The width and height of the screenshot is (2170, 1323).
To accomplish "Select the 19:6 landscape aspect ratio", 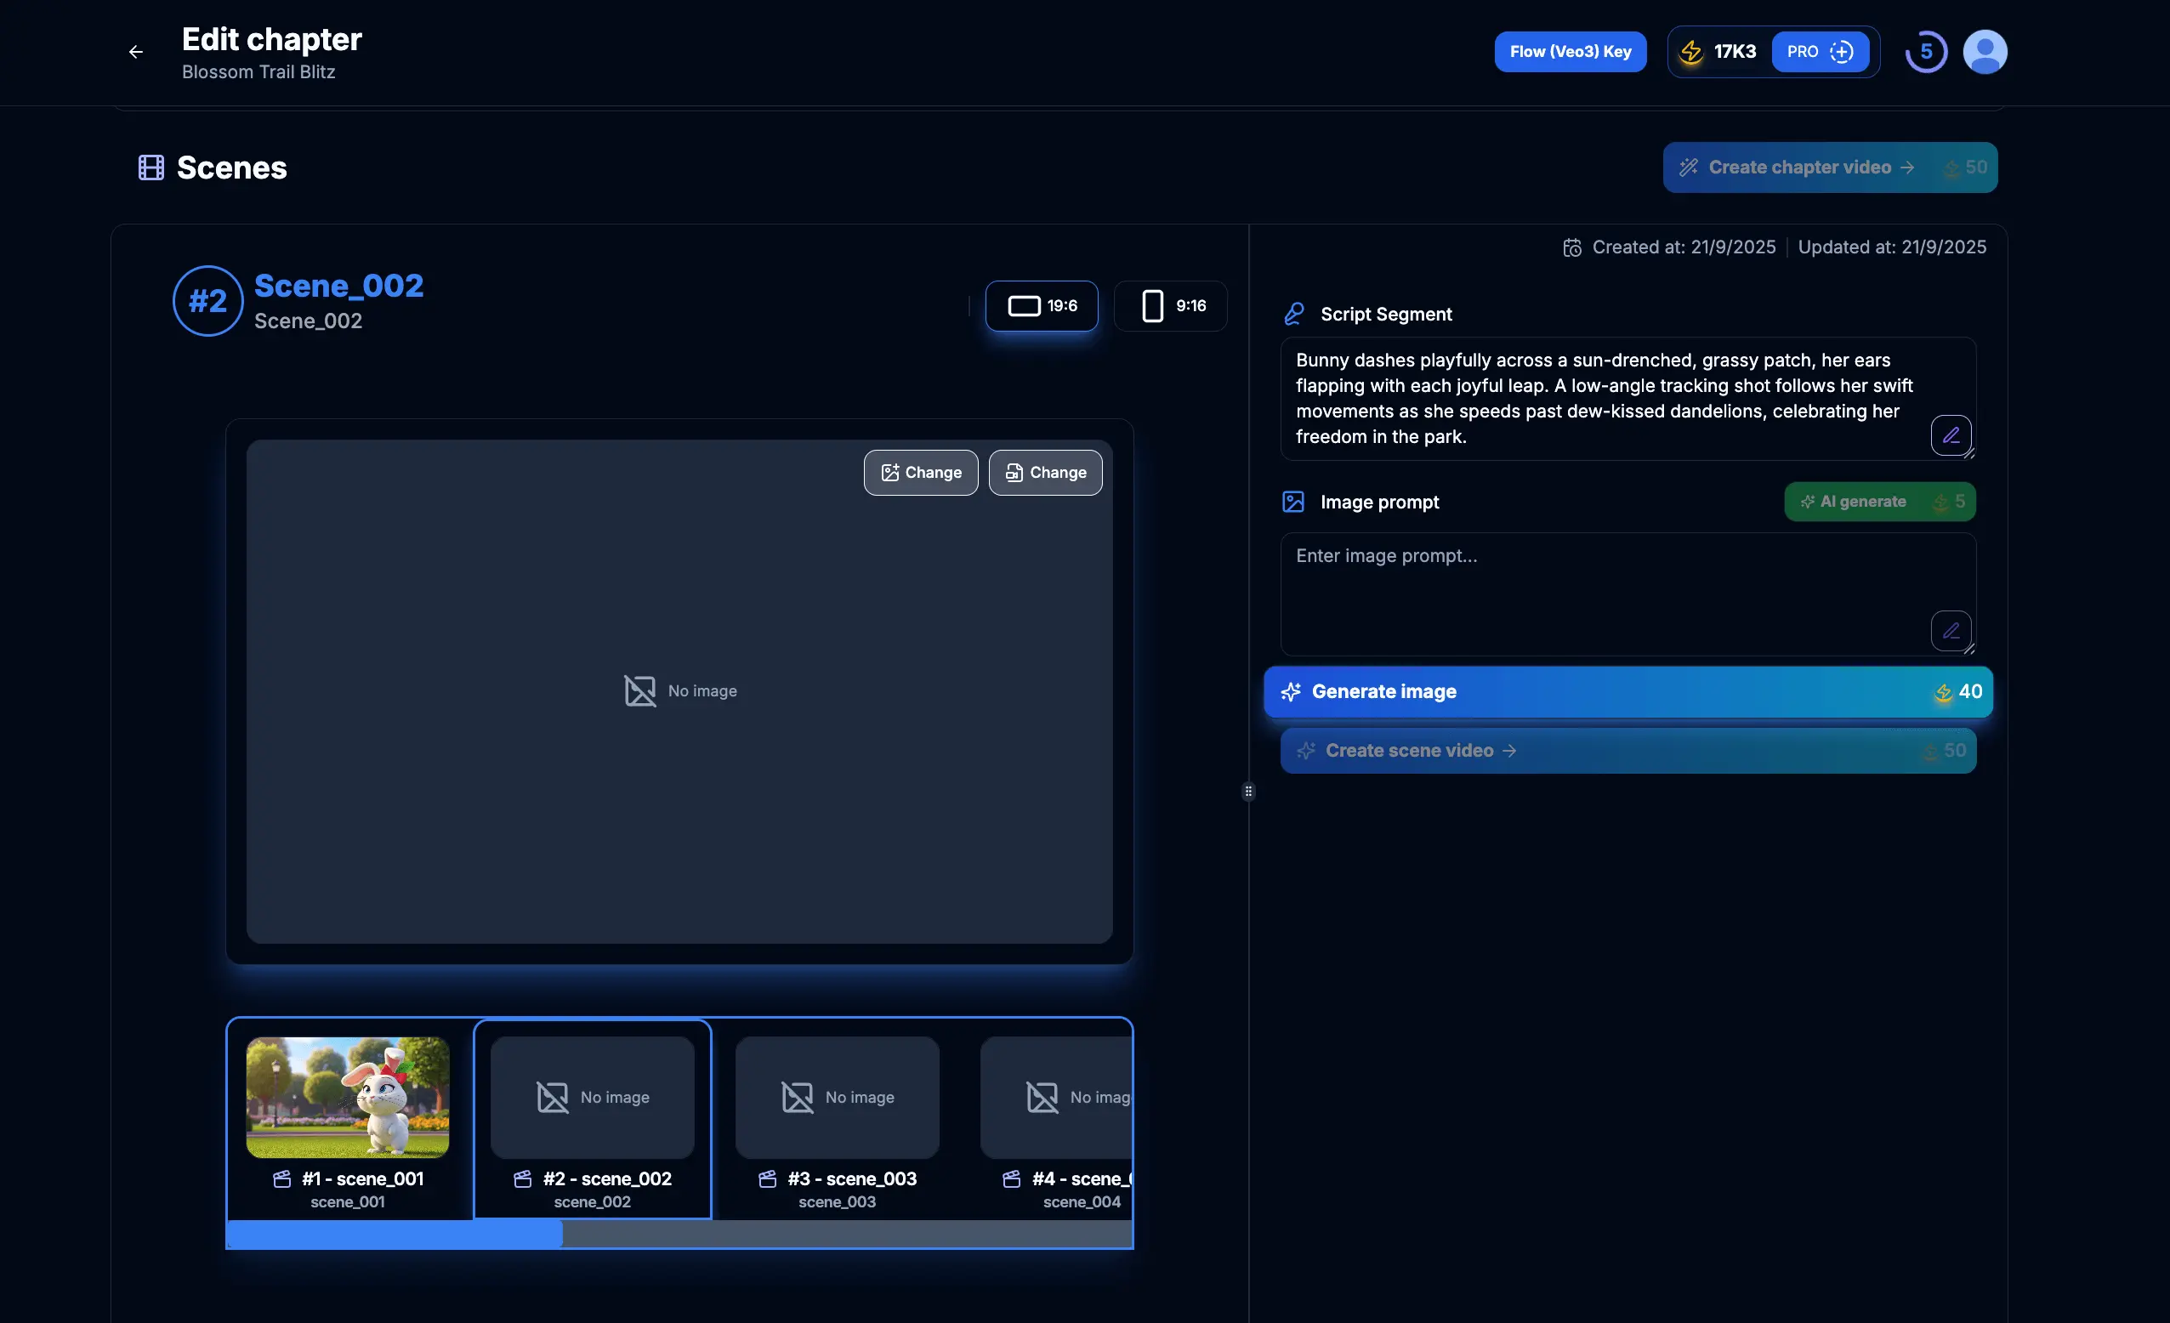I will (x=1041, y=305).
